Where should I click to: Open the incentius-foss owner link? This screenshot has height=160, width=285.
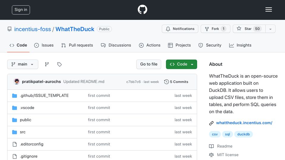[33, 29]
